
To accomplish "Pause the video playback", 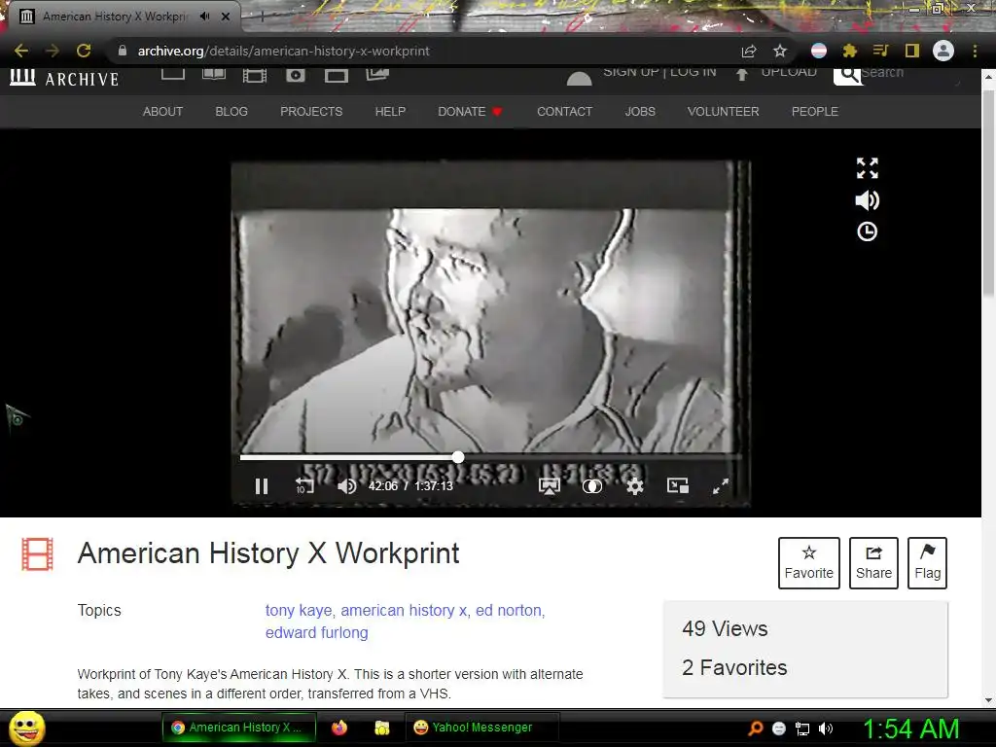I will coord(261,486).
